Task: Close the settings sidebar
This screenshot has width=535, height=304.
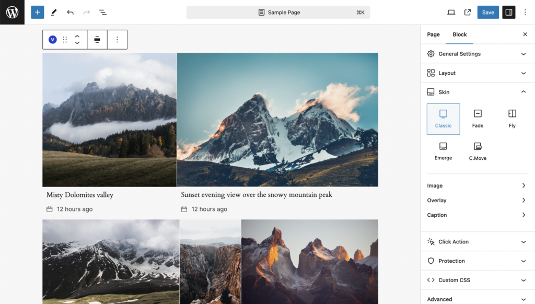Action: click(x=525, y=34)
